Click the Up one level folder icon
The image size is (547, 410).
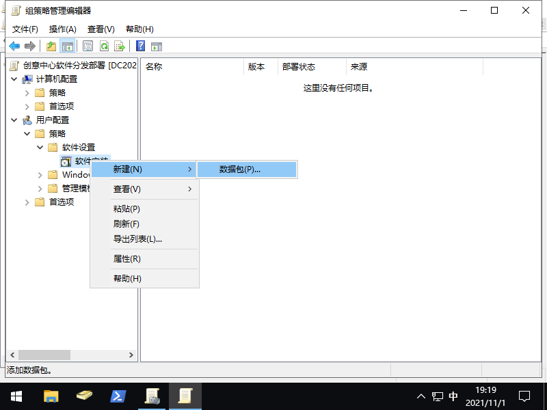point(51,46)
